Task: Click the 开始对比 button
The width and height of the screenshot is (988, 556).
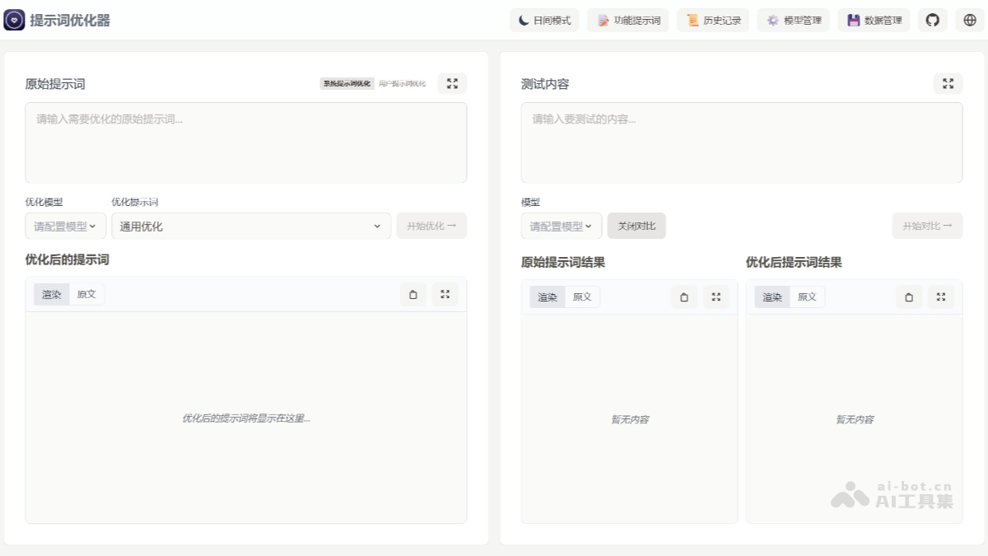Action: point(927,225)
